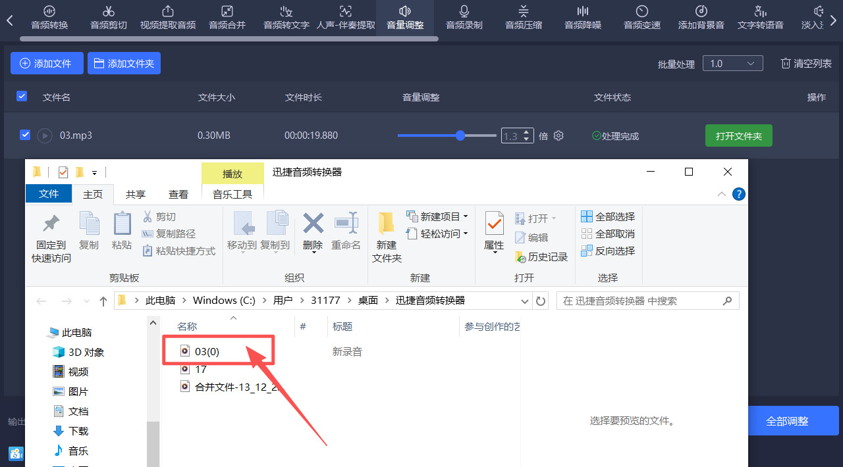This screenshot has height=467, width=843.
Task: Play the 03.mp3 audio preview
Action: 45,135
